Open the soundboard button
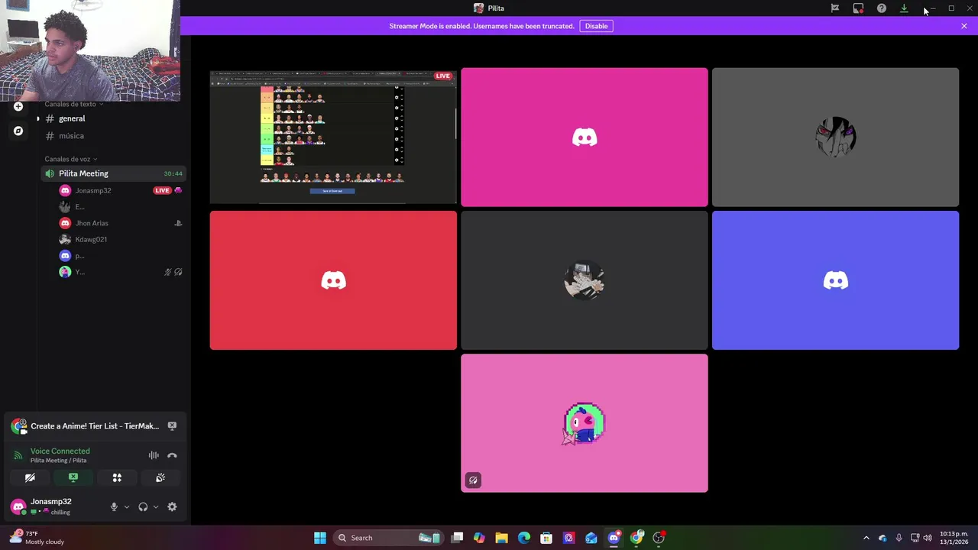 160,477
